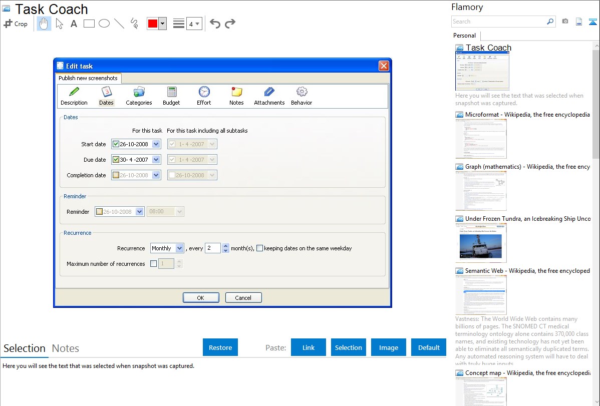The image size is (600, 406).
Task: Enable Maximum number of recurrences checkbox
Action: coord(153,264)
